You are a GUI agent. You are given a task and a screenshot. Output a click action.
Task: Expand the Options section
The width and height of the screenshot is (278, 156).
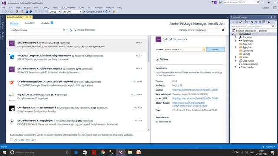tap(157, 59)
